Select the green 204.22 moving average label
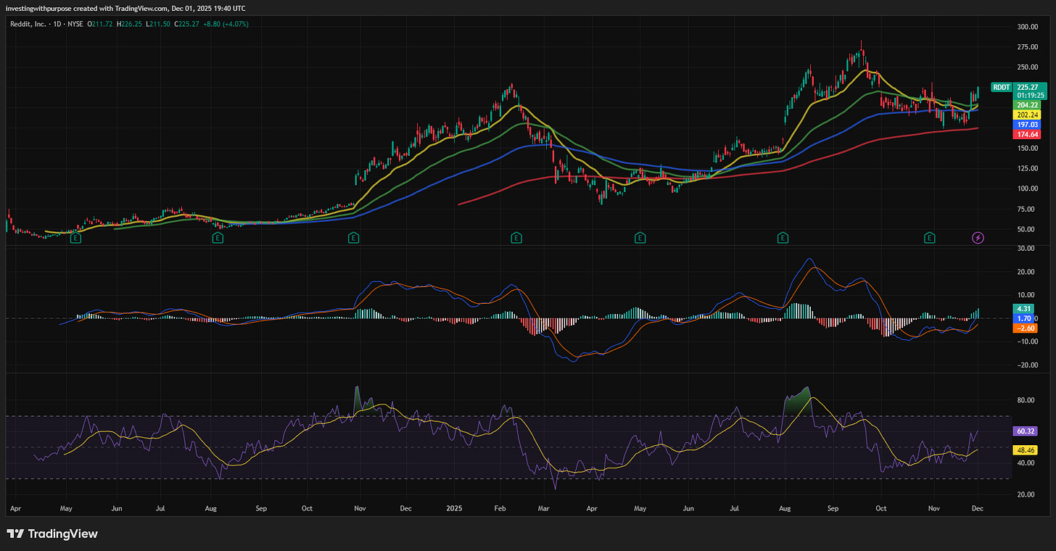The width and height of the screenshot is (1056, 551). click(1028, 105)
